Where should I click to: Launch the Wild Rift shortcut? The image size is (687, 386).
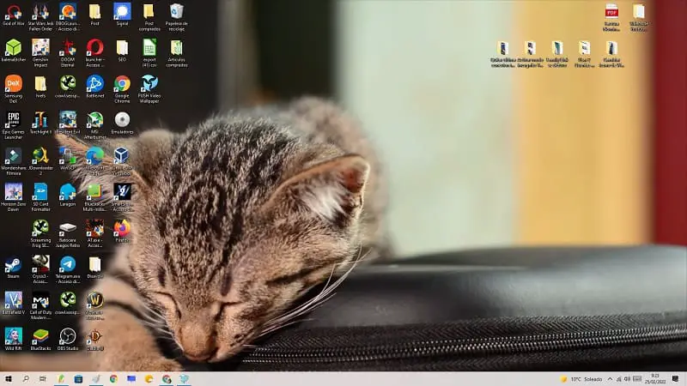click(x=14, y=340)
